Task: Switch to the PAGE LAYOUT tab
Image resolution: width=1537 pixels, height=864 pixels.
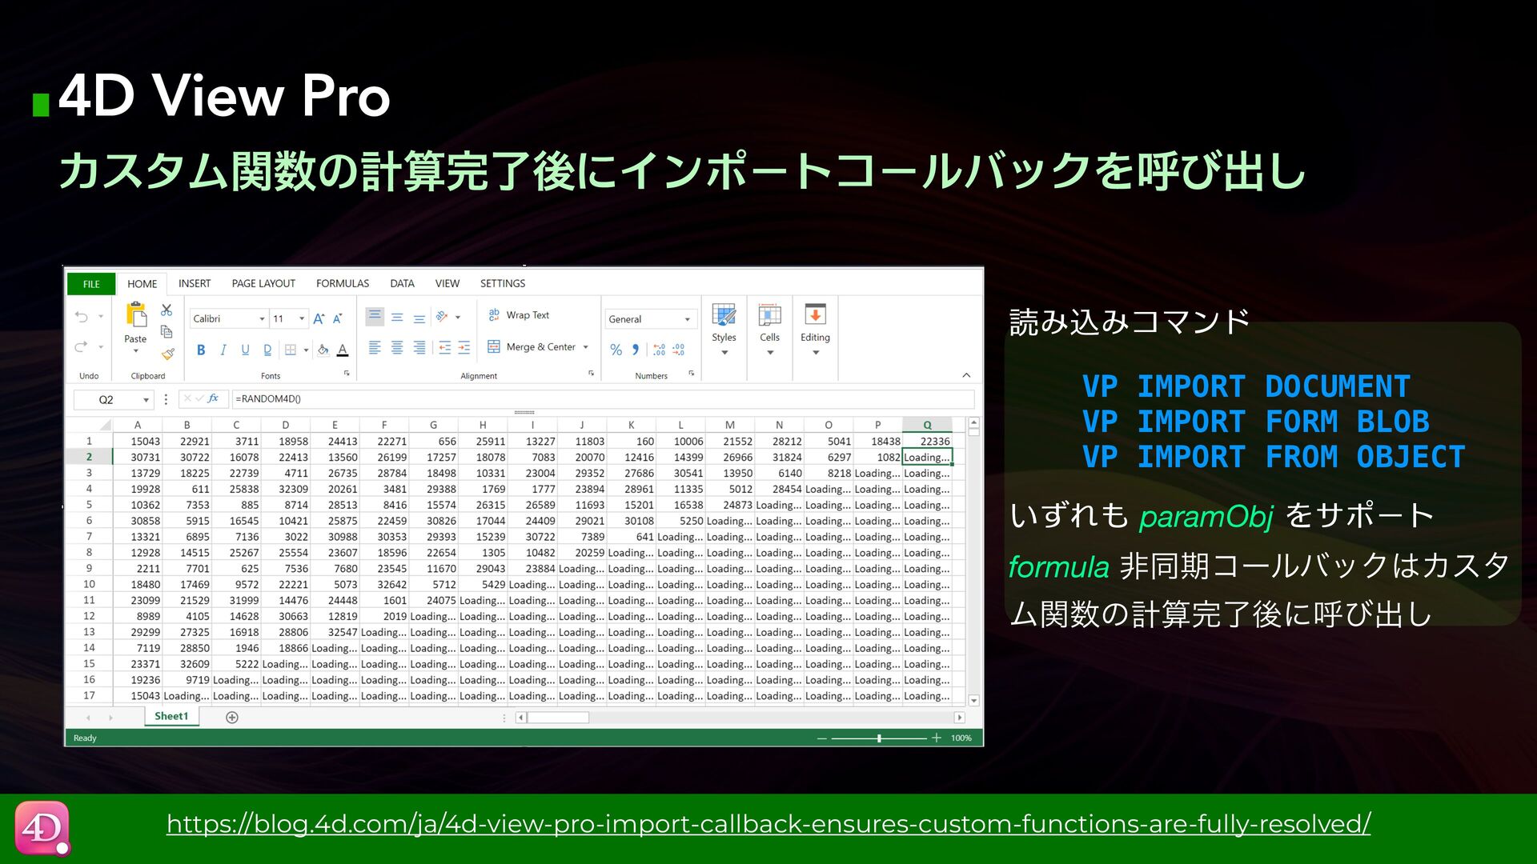Action: [263, 284]
